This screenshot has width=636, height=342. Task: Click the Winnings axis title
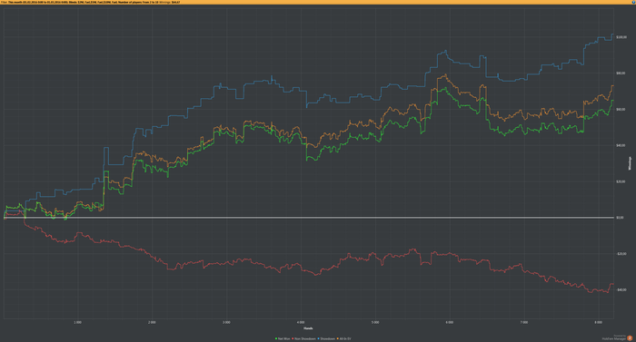pyautogui.click(x=630, y=163)
